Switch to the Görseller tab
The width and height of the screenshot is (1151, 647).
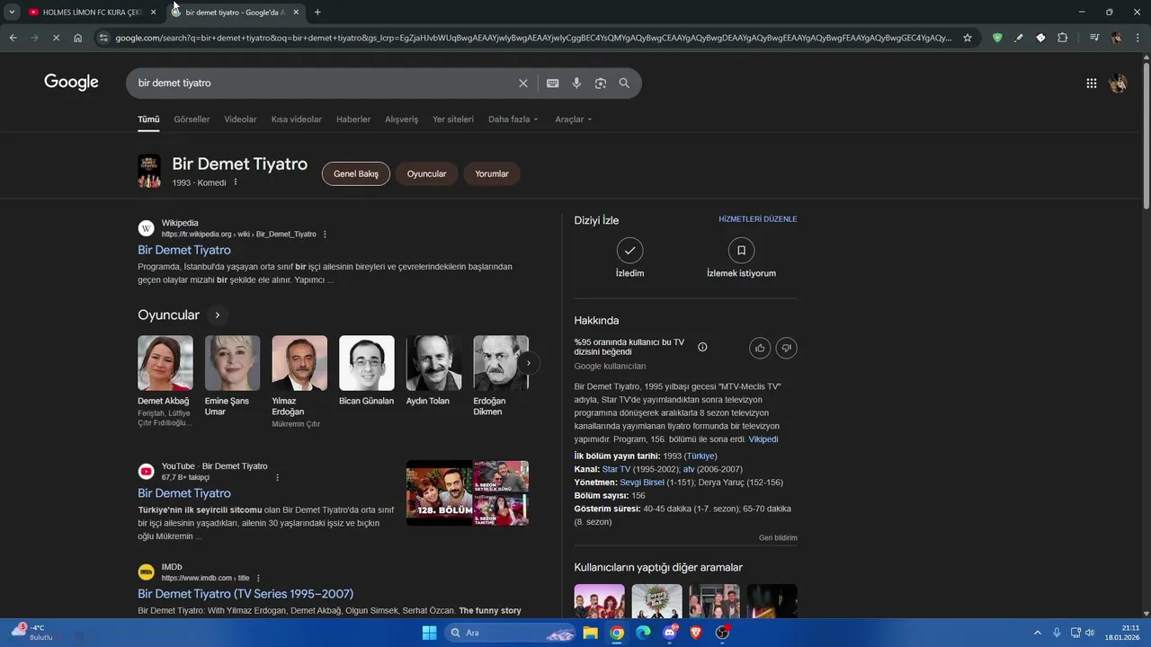coord(192,120)
